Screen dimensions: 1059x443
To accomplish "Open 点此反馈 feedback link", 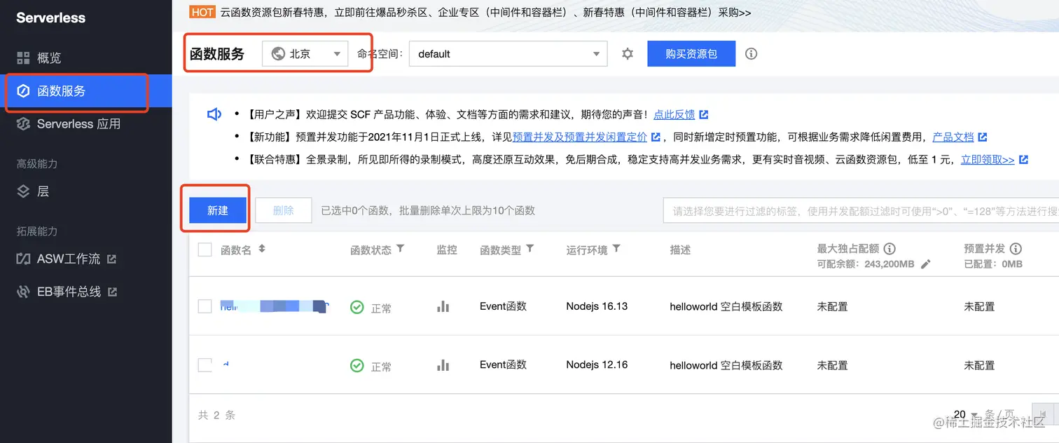I will tap(674, 114).
